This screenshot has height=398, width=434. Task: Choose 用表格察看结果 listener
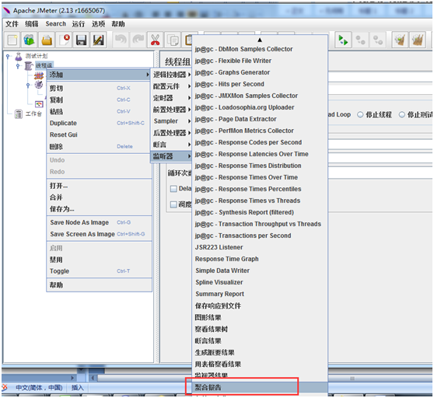coord(260,365)
